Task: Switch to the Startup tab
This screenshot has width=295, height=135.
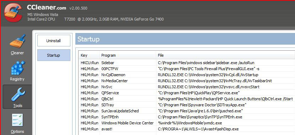Action: coord(54,55)
